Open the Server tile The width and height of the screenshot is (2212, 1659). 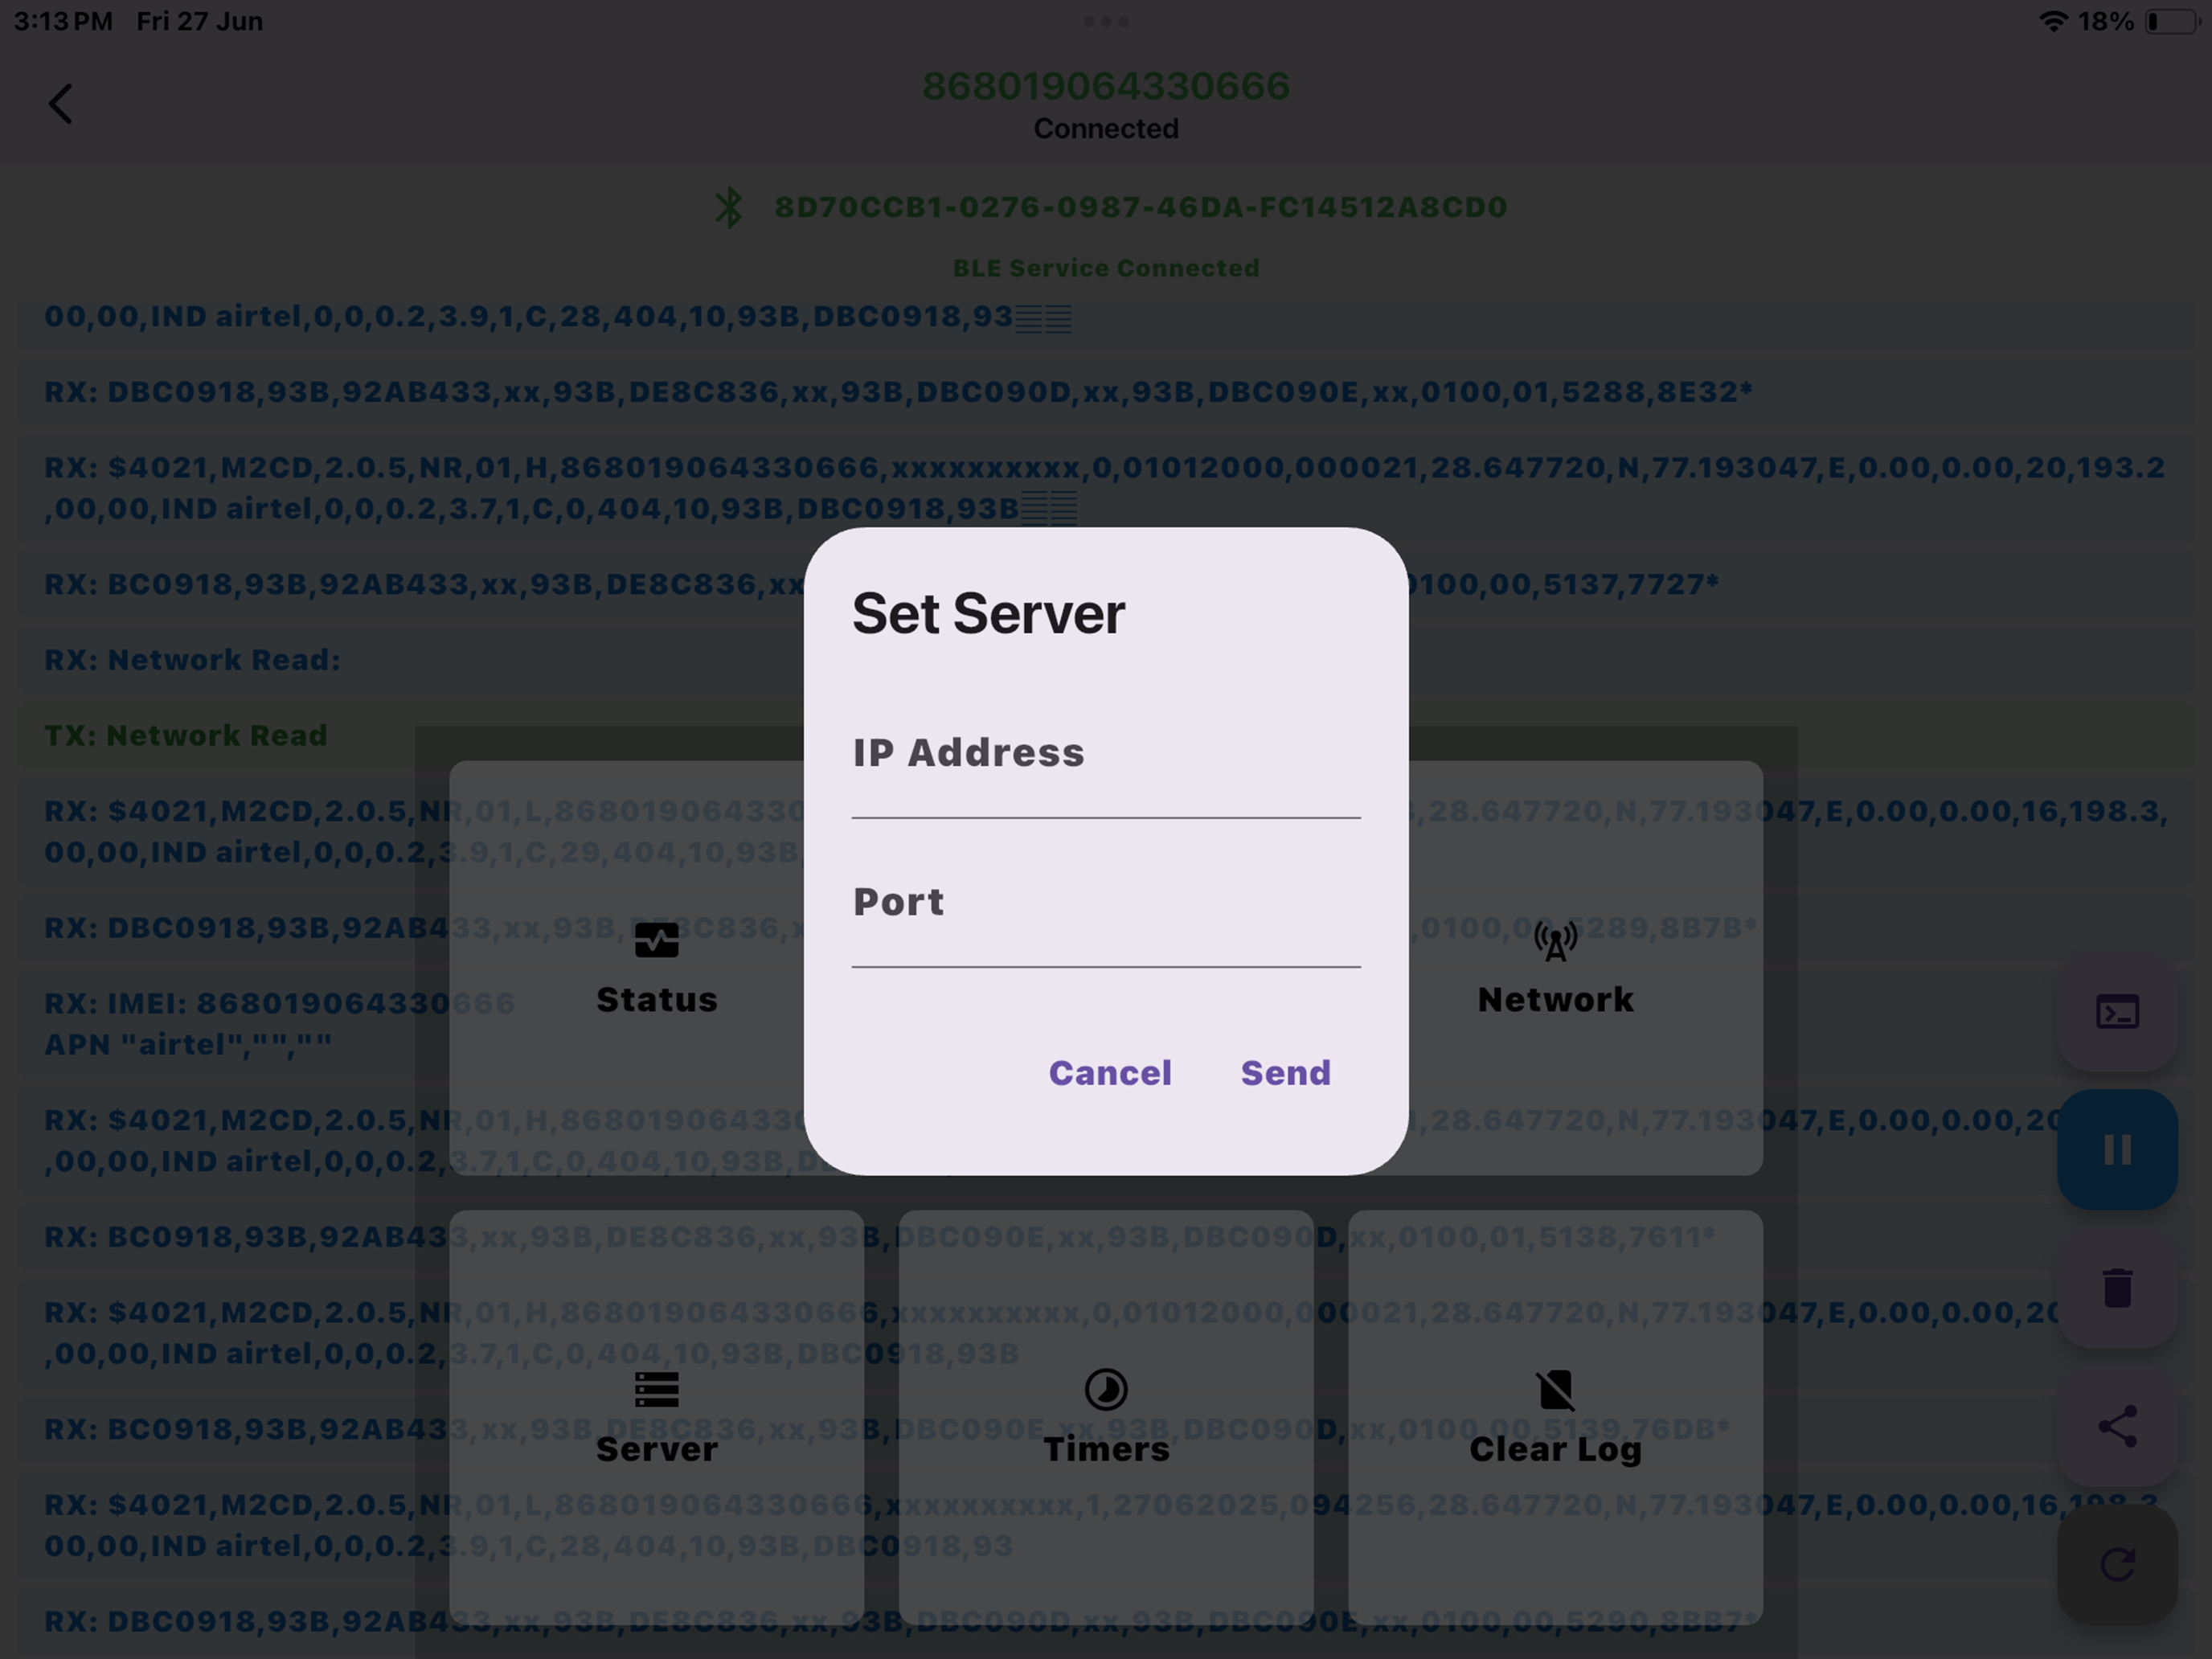click(656, 1418)
